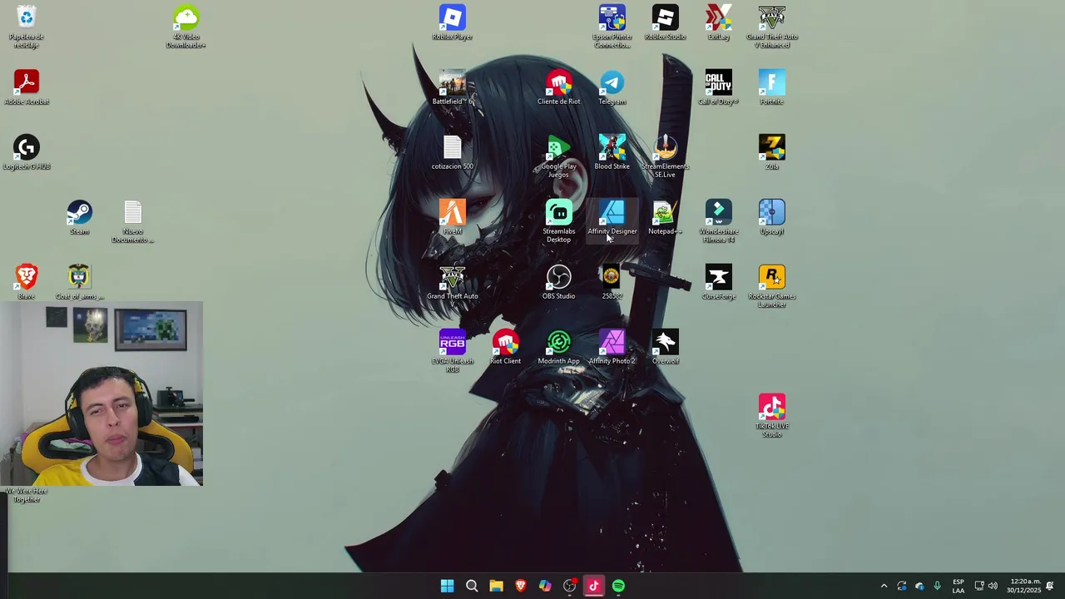Select the StreamElements SE.Live shortcut

(x=666, y=156)
